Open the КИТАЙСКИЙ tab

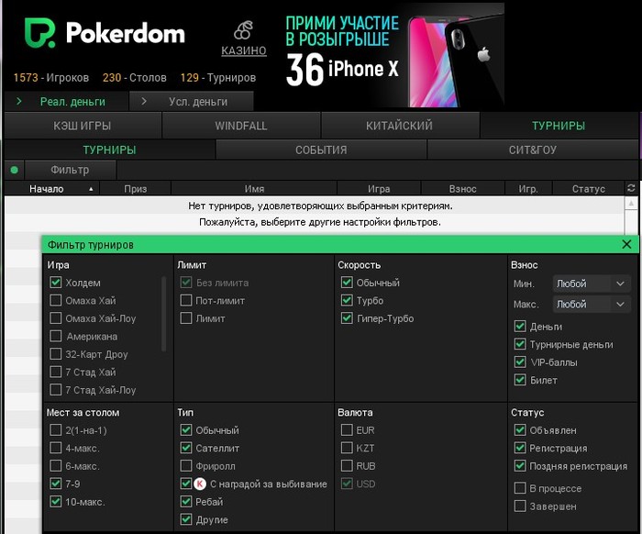[400, 126]
